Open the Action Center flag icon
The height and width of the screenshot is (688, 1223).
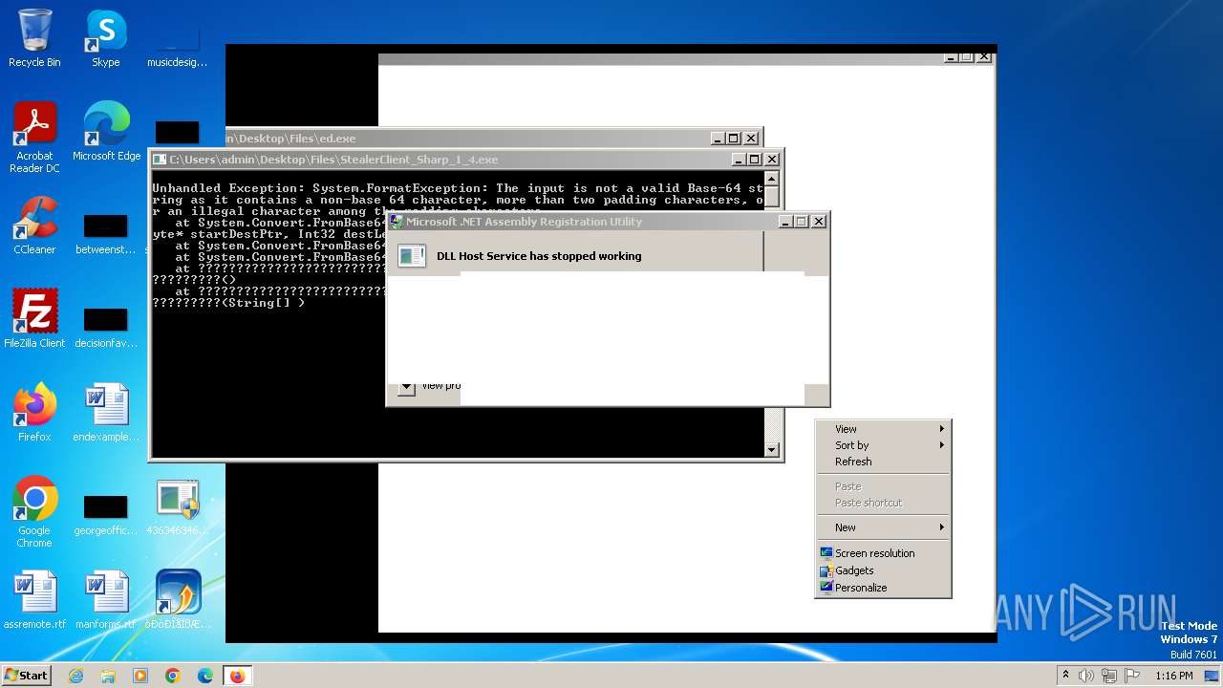click(1132, 676)
